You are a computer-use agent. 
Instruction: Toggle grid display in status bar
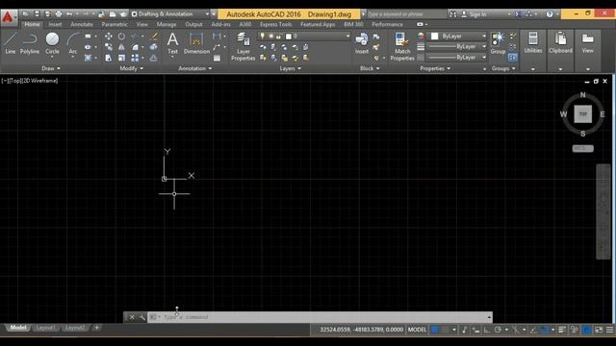434,330
